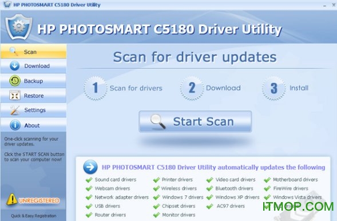Click the blue Download arrow icon

tap(15, 66)
